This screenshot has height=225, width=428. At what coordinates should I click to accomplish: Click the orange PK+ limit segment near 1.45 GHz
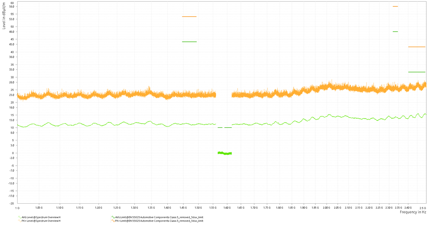[x=189, y=17]
